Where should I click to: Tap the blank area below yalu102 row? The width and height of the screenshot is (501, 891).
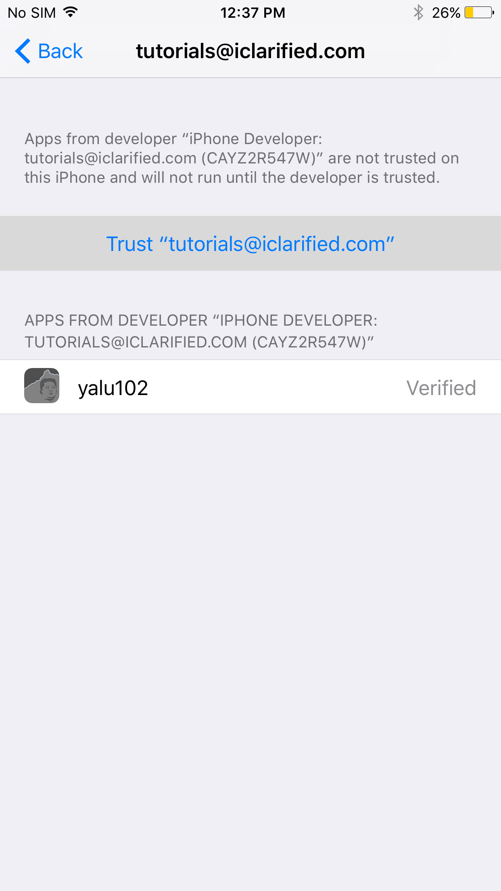point(250,646)
